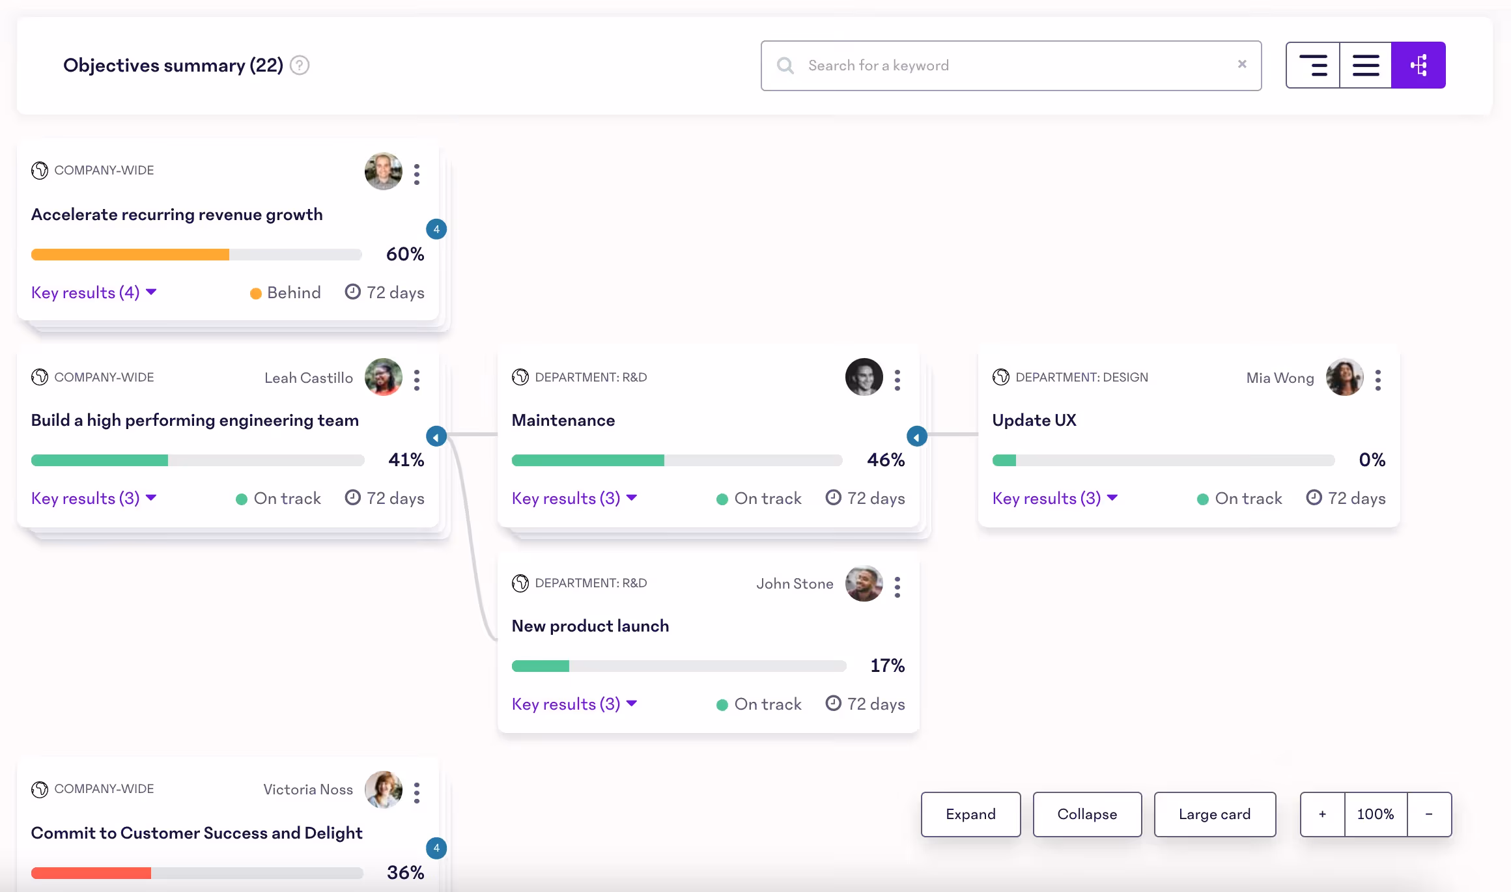Open options menu for Build a high performing engineering team

tap(417, 380)
